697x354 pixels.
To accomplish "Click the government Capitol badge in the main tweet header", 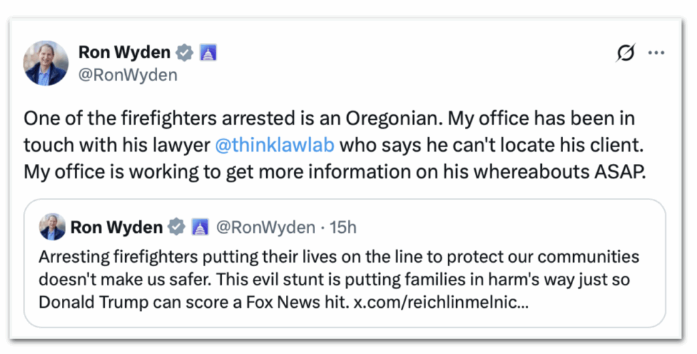I will [x=207, y=52].
